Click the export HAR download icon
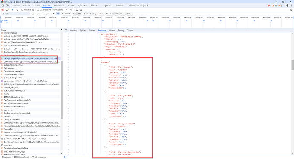Image resolution: width=294 pixels, height=159 pixels. [x=81, y=9]
